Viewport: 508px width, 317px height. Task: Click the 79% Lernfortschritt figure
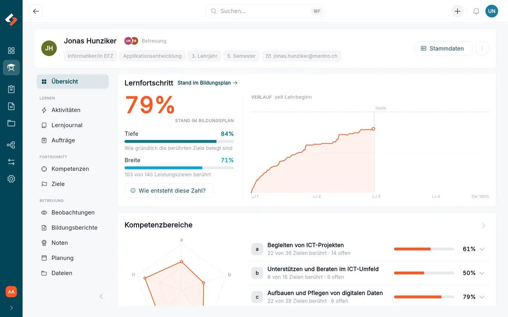(150, 105)
